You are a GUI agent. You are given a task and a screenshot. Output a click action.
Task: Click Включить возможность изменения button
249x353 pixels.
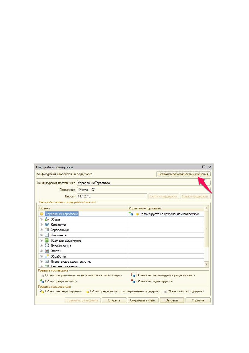coord(183,174)
